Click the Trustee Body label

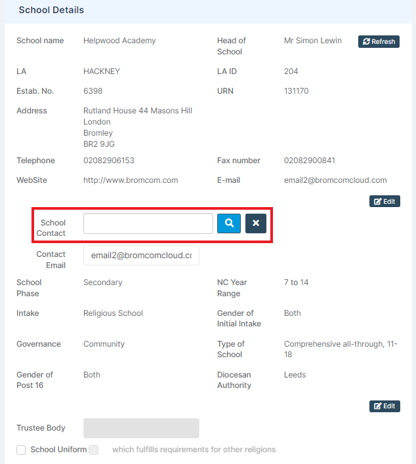[x=41, y=428]
